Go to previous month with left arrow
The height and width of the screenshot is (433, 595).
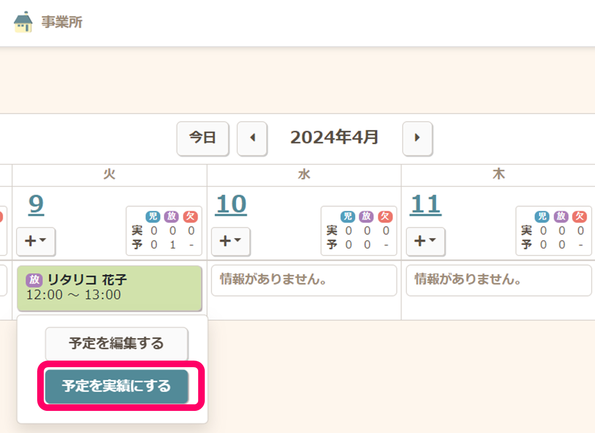tap(252, 138)
